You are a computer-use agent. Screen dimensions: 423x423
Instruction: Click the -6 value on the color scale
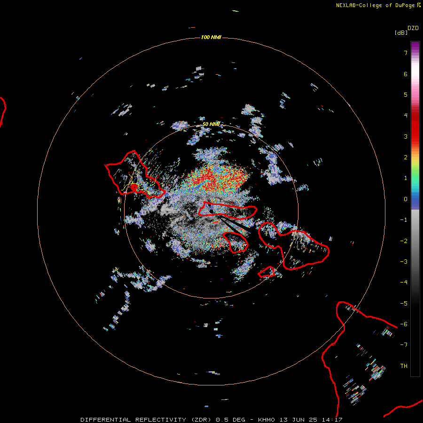(x=404, y=324)
